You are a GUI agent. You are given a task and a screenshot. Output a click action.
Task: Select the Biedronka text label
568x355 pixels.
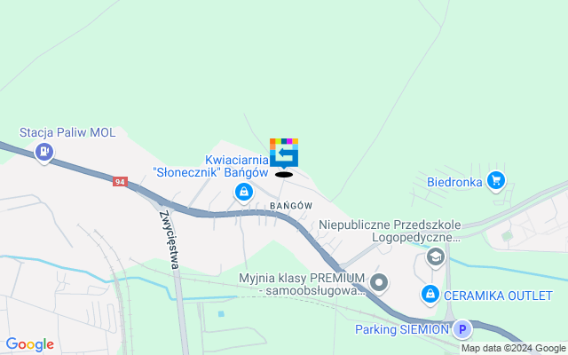(454, 182)
